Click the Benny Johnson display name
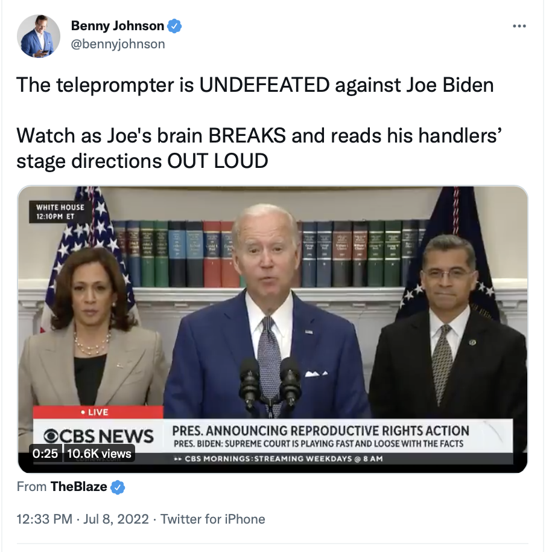549x552 pixels. pyautogui.click(x=118, y=26)
